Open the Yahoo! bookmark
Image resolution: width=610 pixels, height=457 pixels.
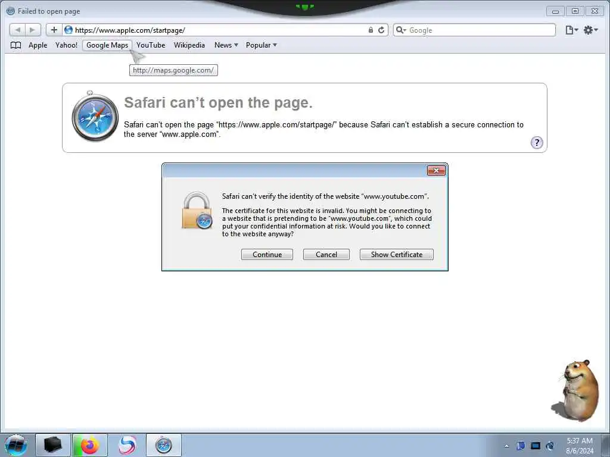[x=67, y=45]
